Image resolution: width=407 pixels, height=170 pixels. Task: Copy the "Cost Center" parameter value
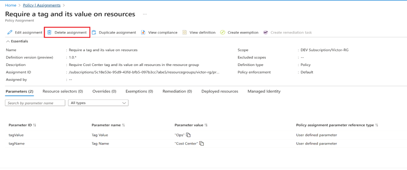click(x=202, y=143)
